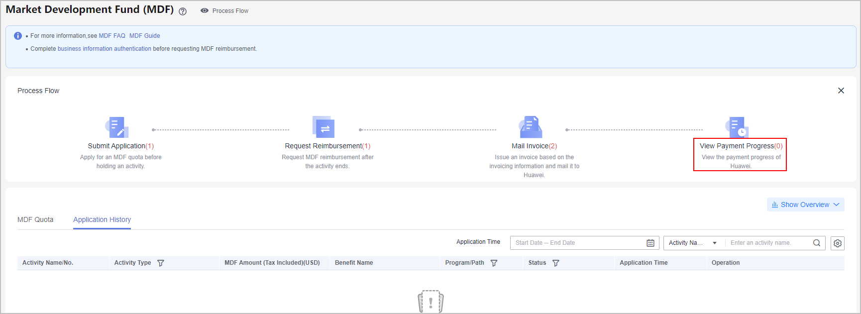The width and height of the screenshot is (861, 314).
Task: Open the MDF Guide link
Action: [144, 36]
